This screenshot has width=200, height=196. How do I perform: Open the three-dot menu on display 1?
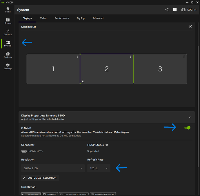(77, 57)
